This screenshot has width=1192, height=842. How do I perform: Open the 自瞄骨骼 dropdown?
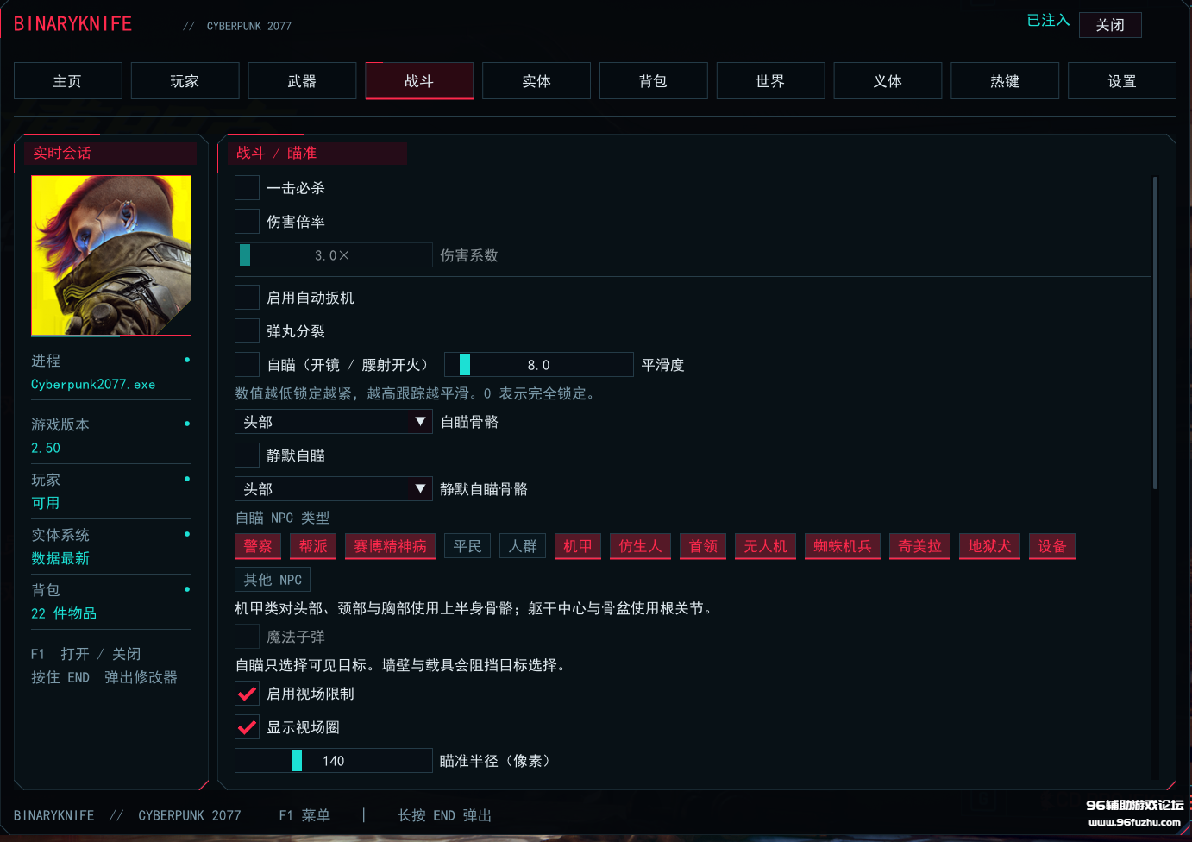pos(333,422)
